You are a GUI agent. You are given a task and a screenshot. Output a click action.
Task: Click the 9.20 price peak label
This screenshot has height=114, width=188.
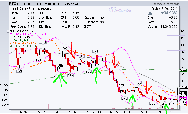pos(65,48)
